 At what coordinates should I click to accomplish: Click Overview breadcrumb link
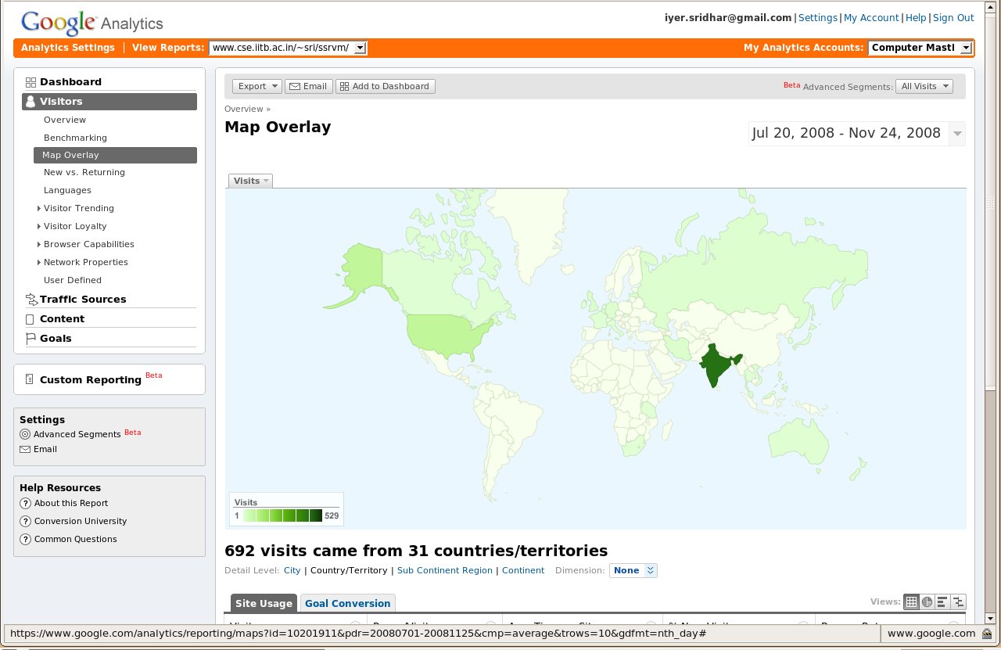point(244,109)
